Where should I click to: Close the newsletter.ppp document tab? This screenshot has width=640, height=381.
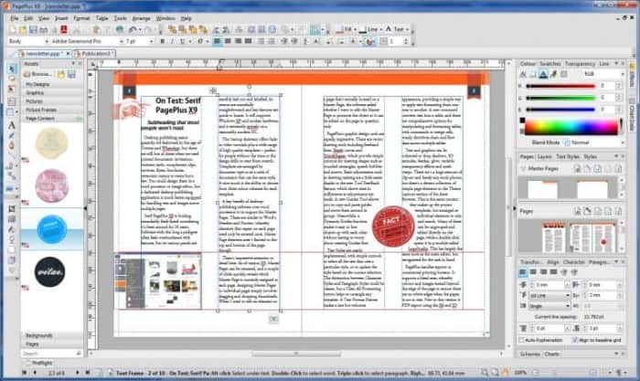(x=69, y=53)
